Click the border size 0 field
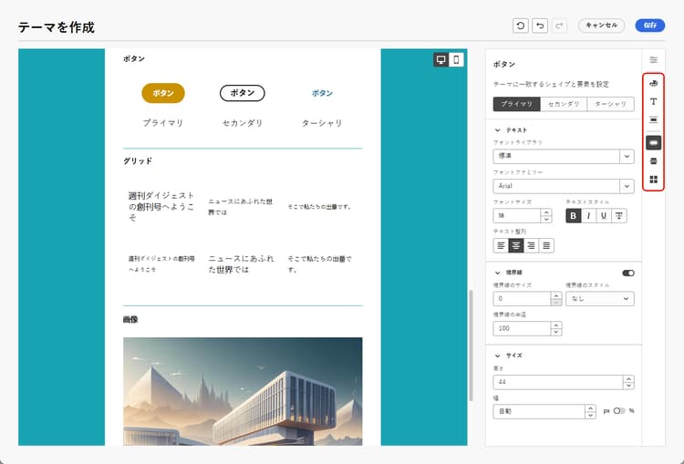This screenshot has width=684, height=464. point(523,299)
